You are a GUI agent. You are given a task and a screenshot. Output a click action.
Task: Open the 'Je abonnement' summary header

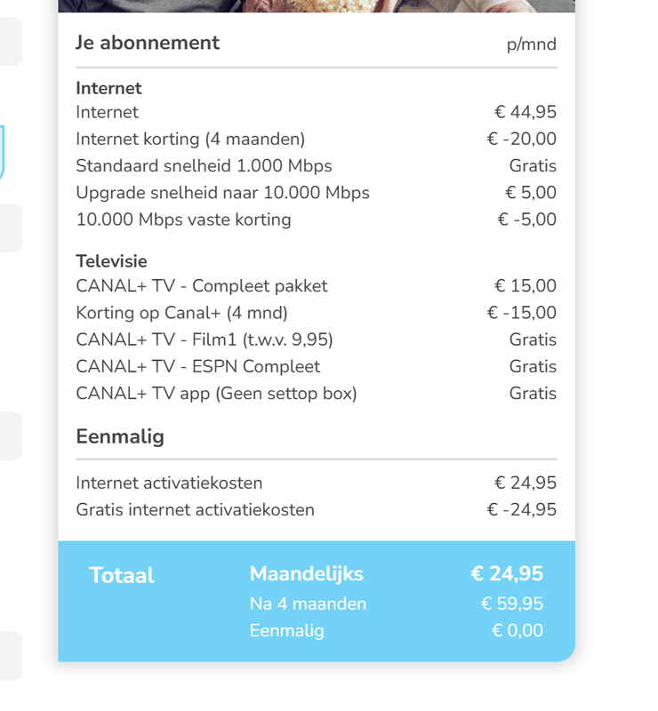click(x=148, y=42)
